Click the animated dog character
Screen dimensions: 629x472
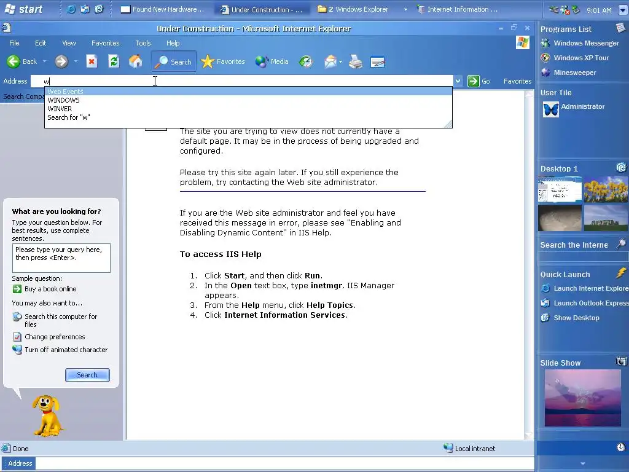click(x=47, y=416)
